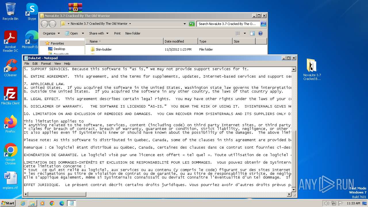The image size is (368, 207).
Task: Click New folder in Explorer toolbar
Action: click(133, 33)
